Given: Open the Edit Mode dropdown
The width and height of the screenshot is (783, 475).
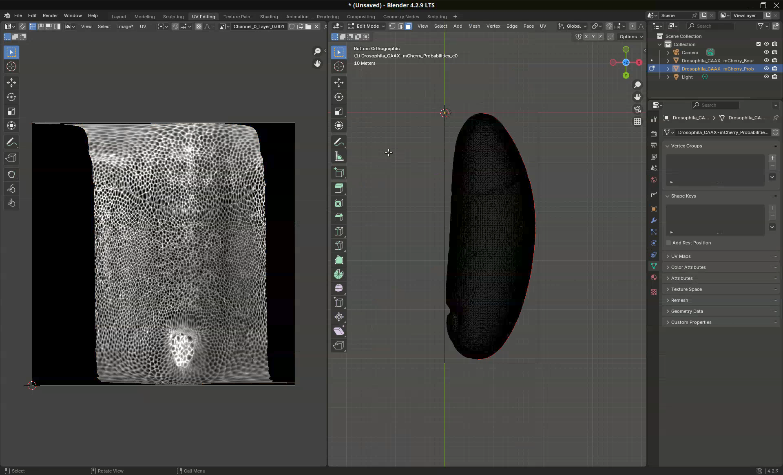Looking at the screenshot, I should coord(366,26).
